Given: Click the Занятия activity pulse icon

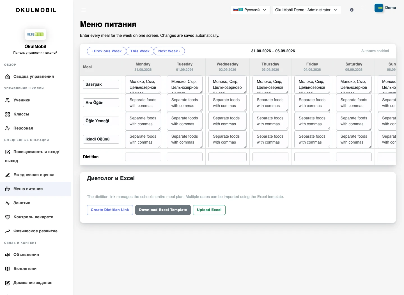Looking at the screenshot, I should click(x=8, y=203).
